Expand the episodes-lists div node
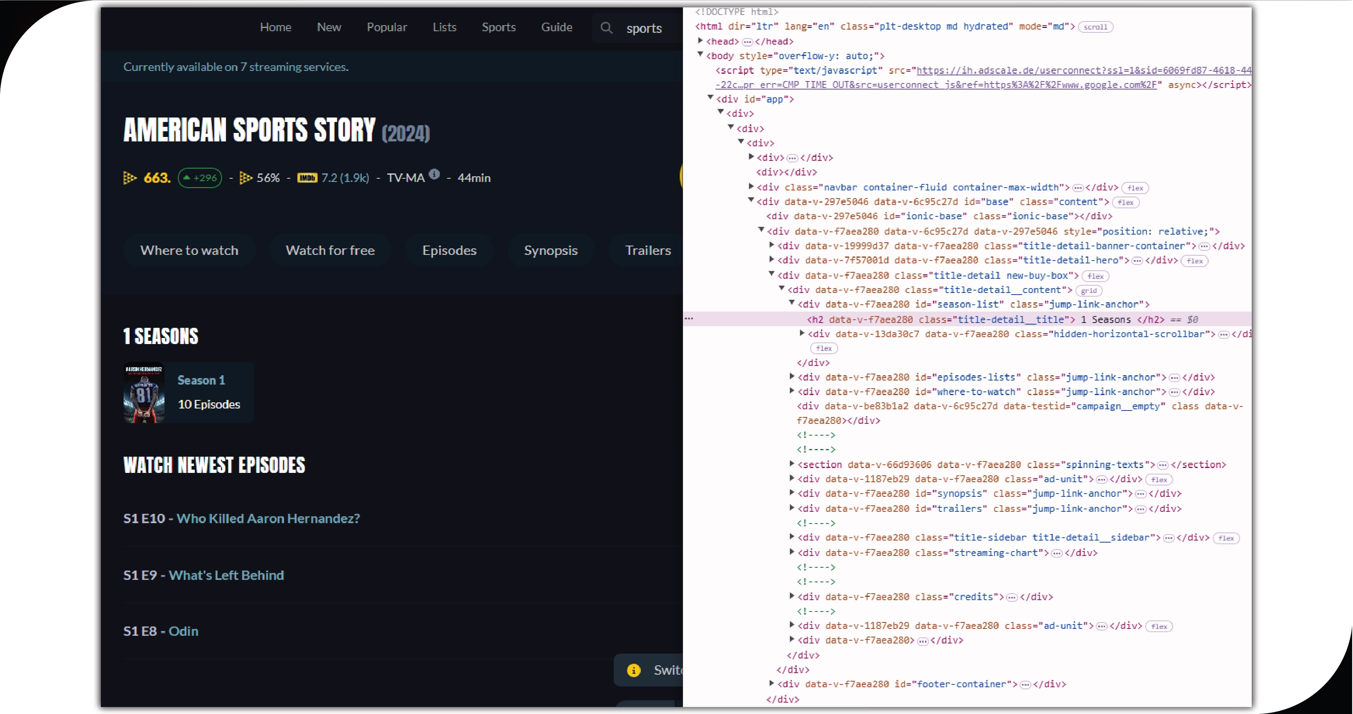 [x=792, y=376]
